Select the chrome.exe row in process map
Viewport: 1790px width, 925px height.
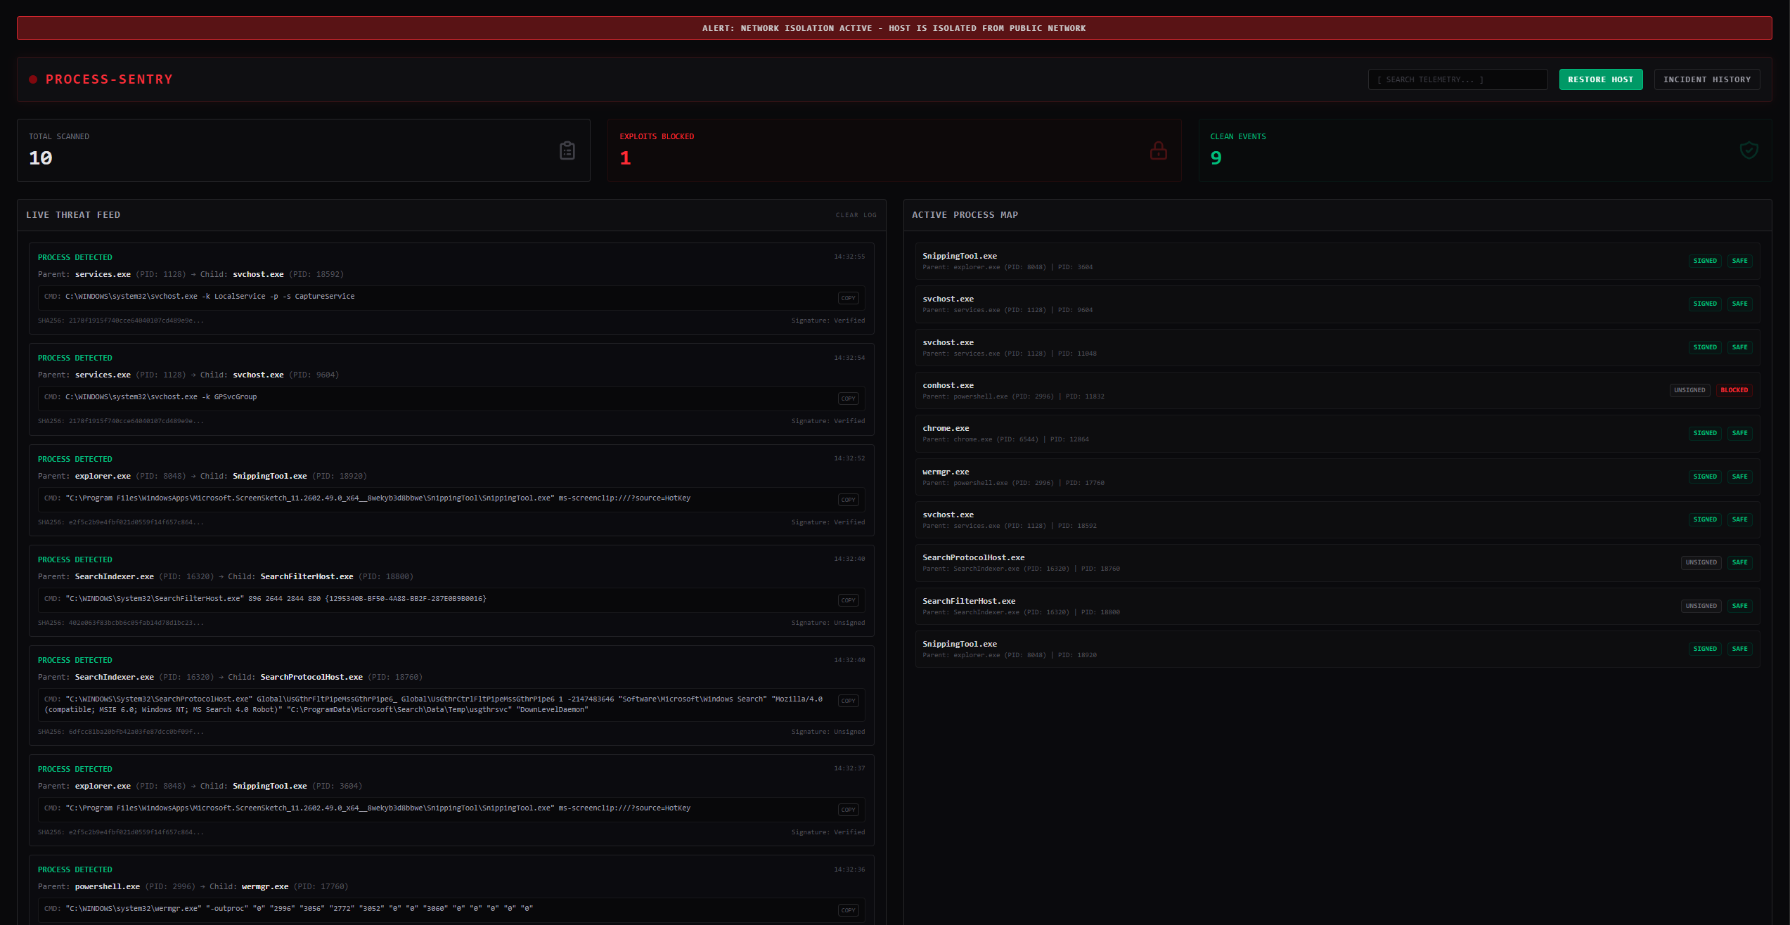(x=1337, y=433)
